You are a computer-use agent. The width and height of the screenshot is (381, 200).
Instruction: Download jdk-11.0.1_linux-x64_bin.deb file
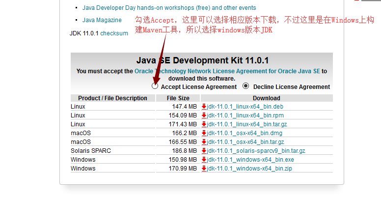[245, 107]
